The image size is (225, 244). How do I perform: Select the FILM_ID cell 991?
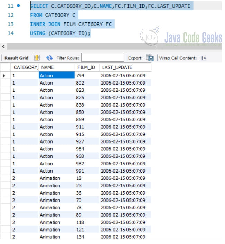click(x=87, y=171)
